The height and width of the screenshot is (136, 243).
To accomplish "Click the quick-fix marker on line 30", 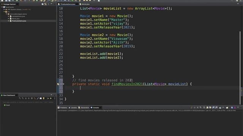I will click(58, 84).
